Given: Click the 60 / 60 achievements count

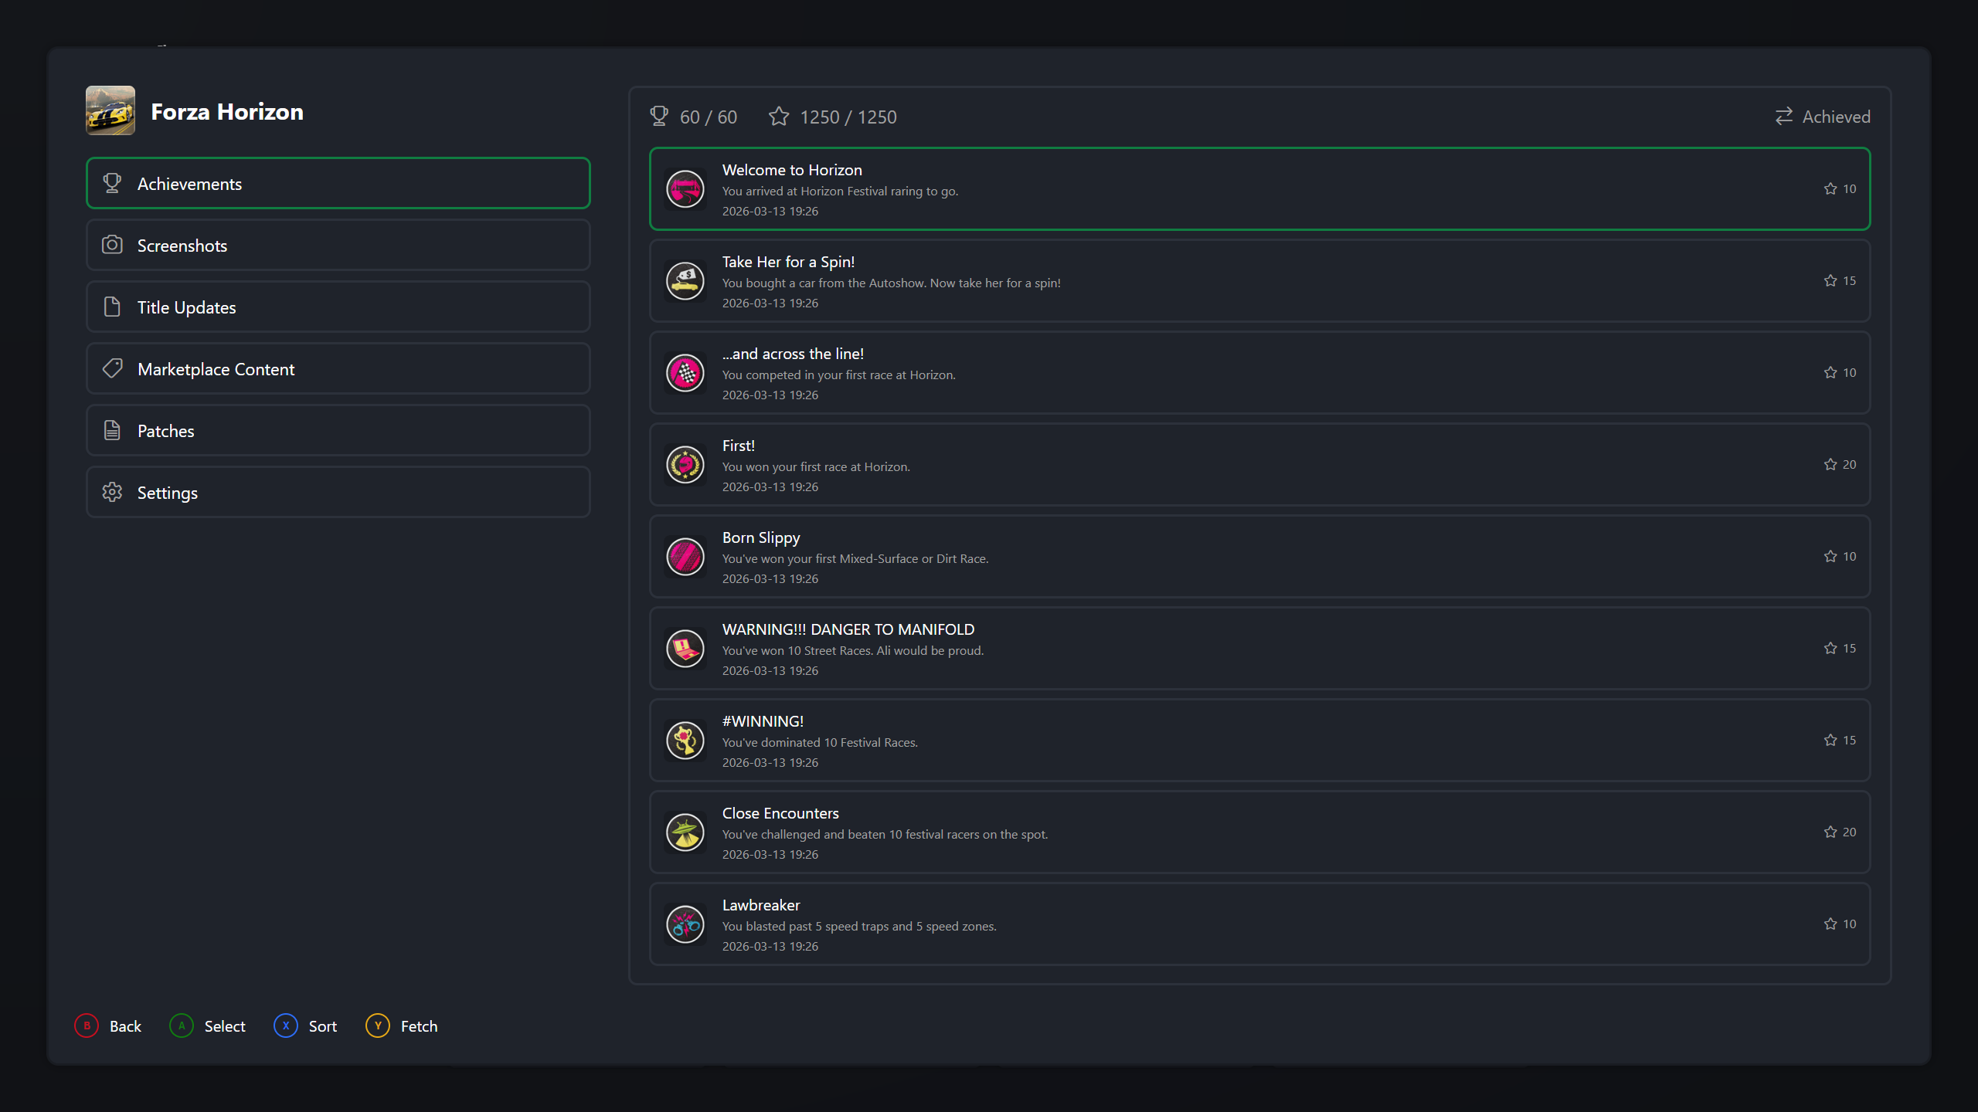Looking at the screenshot, I should coord(709,117).
